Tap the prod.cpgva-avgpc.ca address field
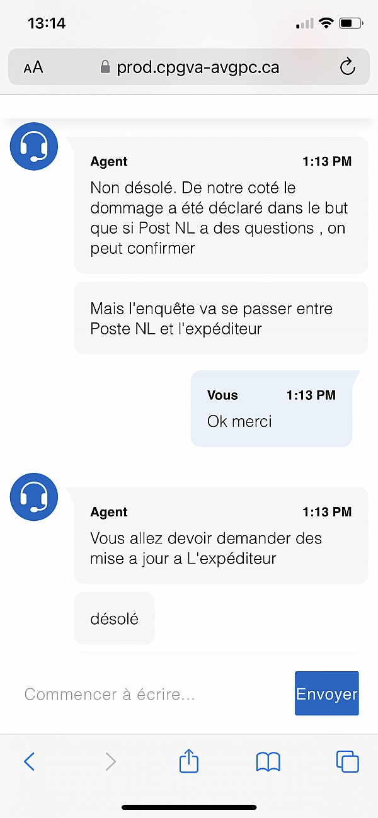 click(197, 67)
